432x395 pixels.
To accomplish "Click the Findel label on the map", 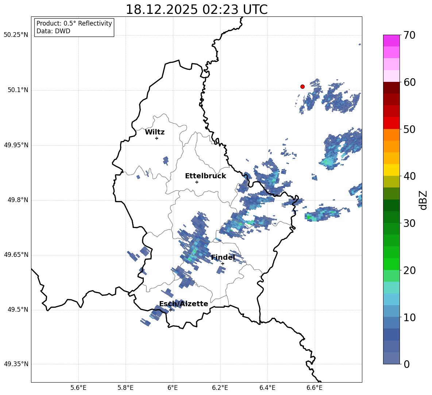I will click(x=223, y=257).
